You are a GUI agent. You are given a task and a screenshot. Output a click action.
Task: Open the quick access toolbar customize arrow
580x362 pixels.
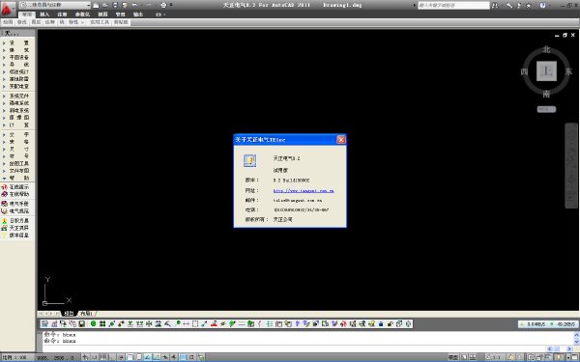pyautogui.click(x=171, y=5)
